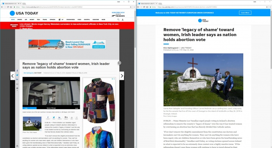Open the VIDEO section in the nav bar
Viewport: 272px width, 148px height.
click(x=79, y=19)
